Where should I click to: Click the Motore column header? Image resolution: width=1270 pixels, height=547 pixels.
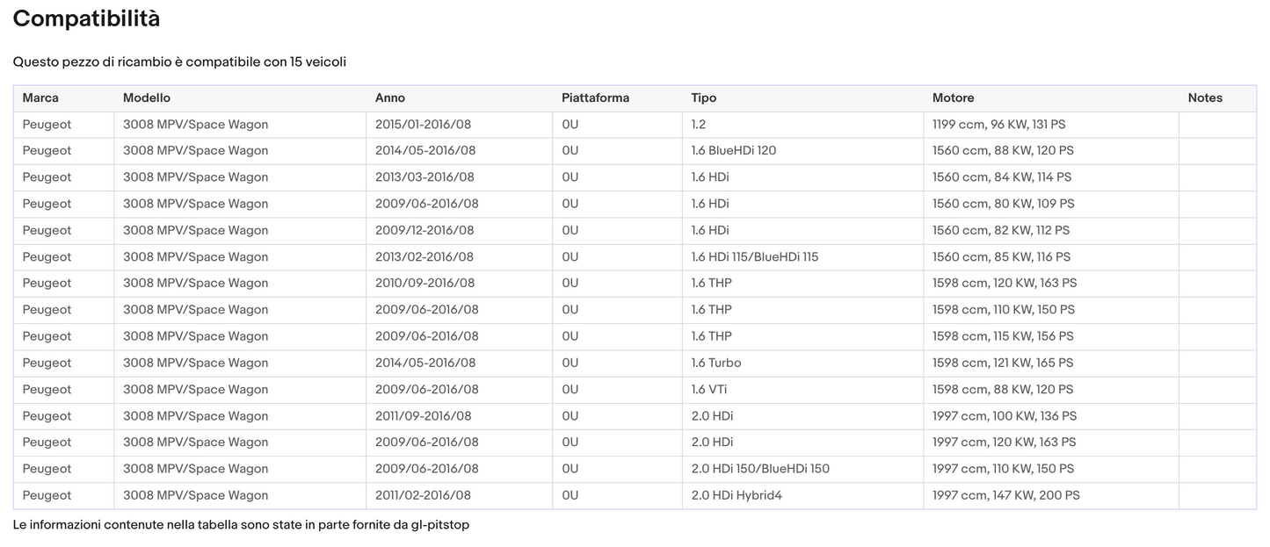pyautogui.click(x=953, y=98)
